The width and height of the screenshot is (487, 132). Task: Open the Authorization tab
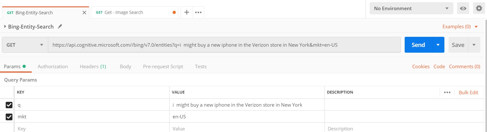[53, 66]
